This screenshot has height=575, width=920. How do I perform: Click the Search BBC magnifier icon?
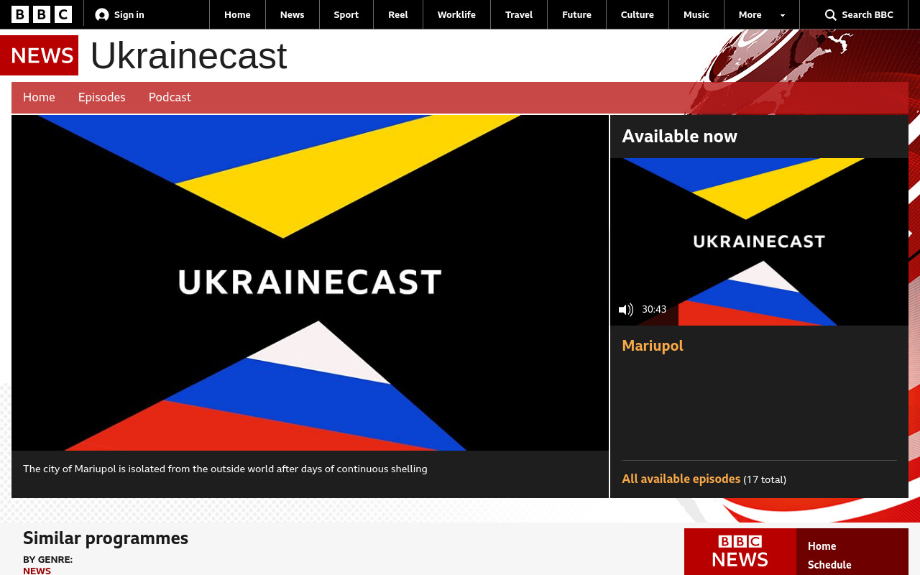tap(831, 15)
